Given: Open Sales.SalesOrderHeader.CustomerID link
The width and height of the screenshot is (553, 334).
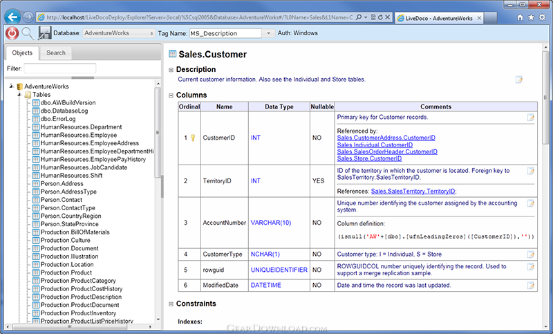Looking at the screenshot, I should pos(387,151).
